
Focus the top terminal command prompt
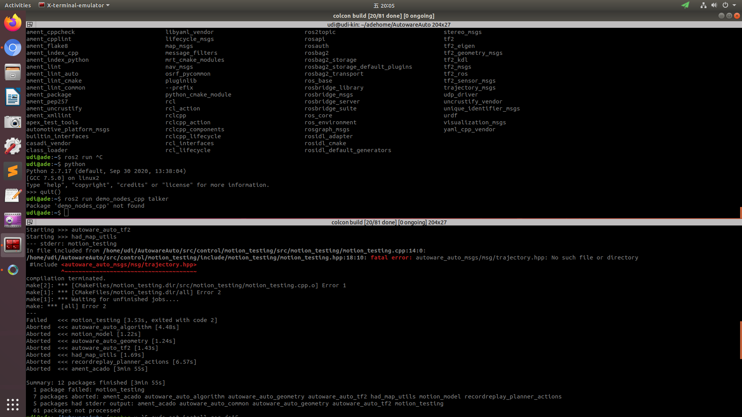point(66,213)
